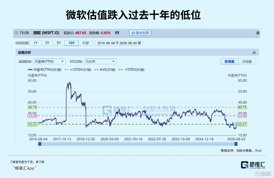Toggle the -1STDV(左轴) legend series
The height and width of the screenshot is (178, 274).
point(131,70)
